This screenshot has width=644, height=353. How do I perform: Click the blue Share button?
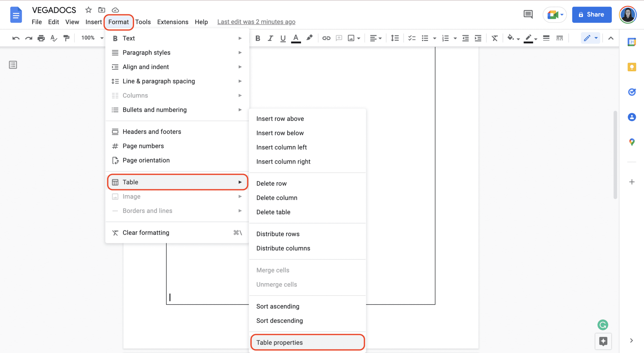click(591, 14)
